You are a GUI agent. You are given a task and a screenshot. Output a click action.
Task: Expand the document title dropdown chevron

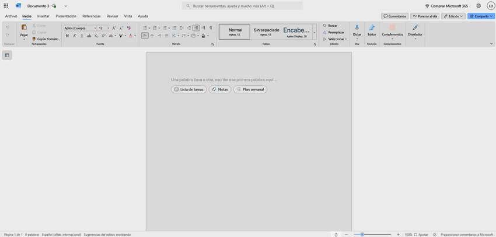point(65,6)
